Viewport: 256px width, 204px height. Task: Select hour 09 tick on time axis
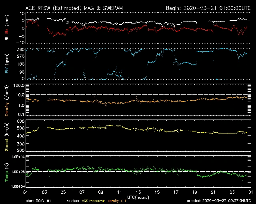100,192
